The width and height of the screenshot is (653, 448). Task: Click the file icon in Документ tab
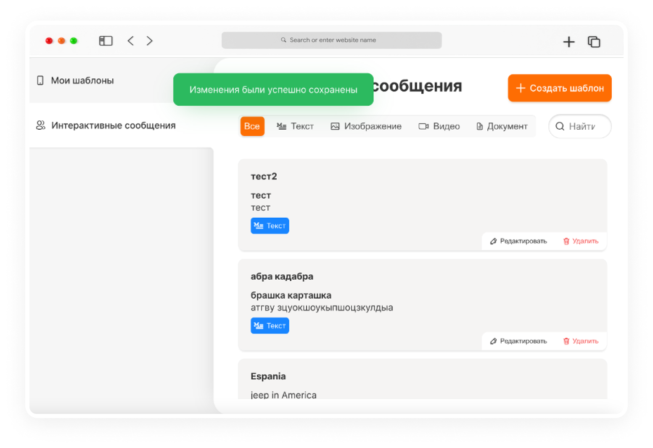(479, 126)
